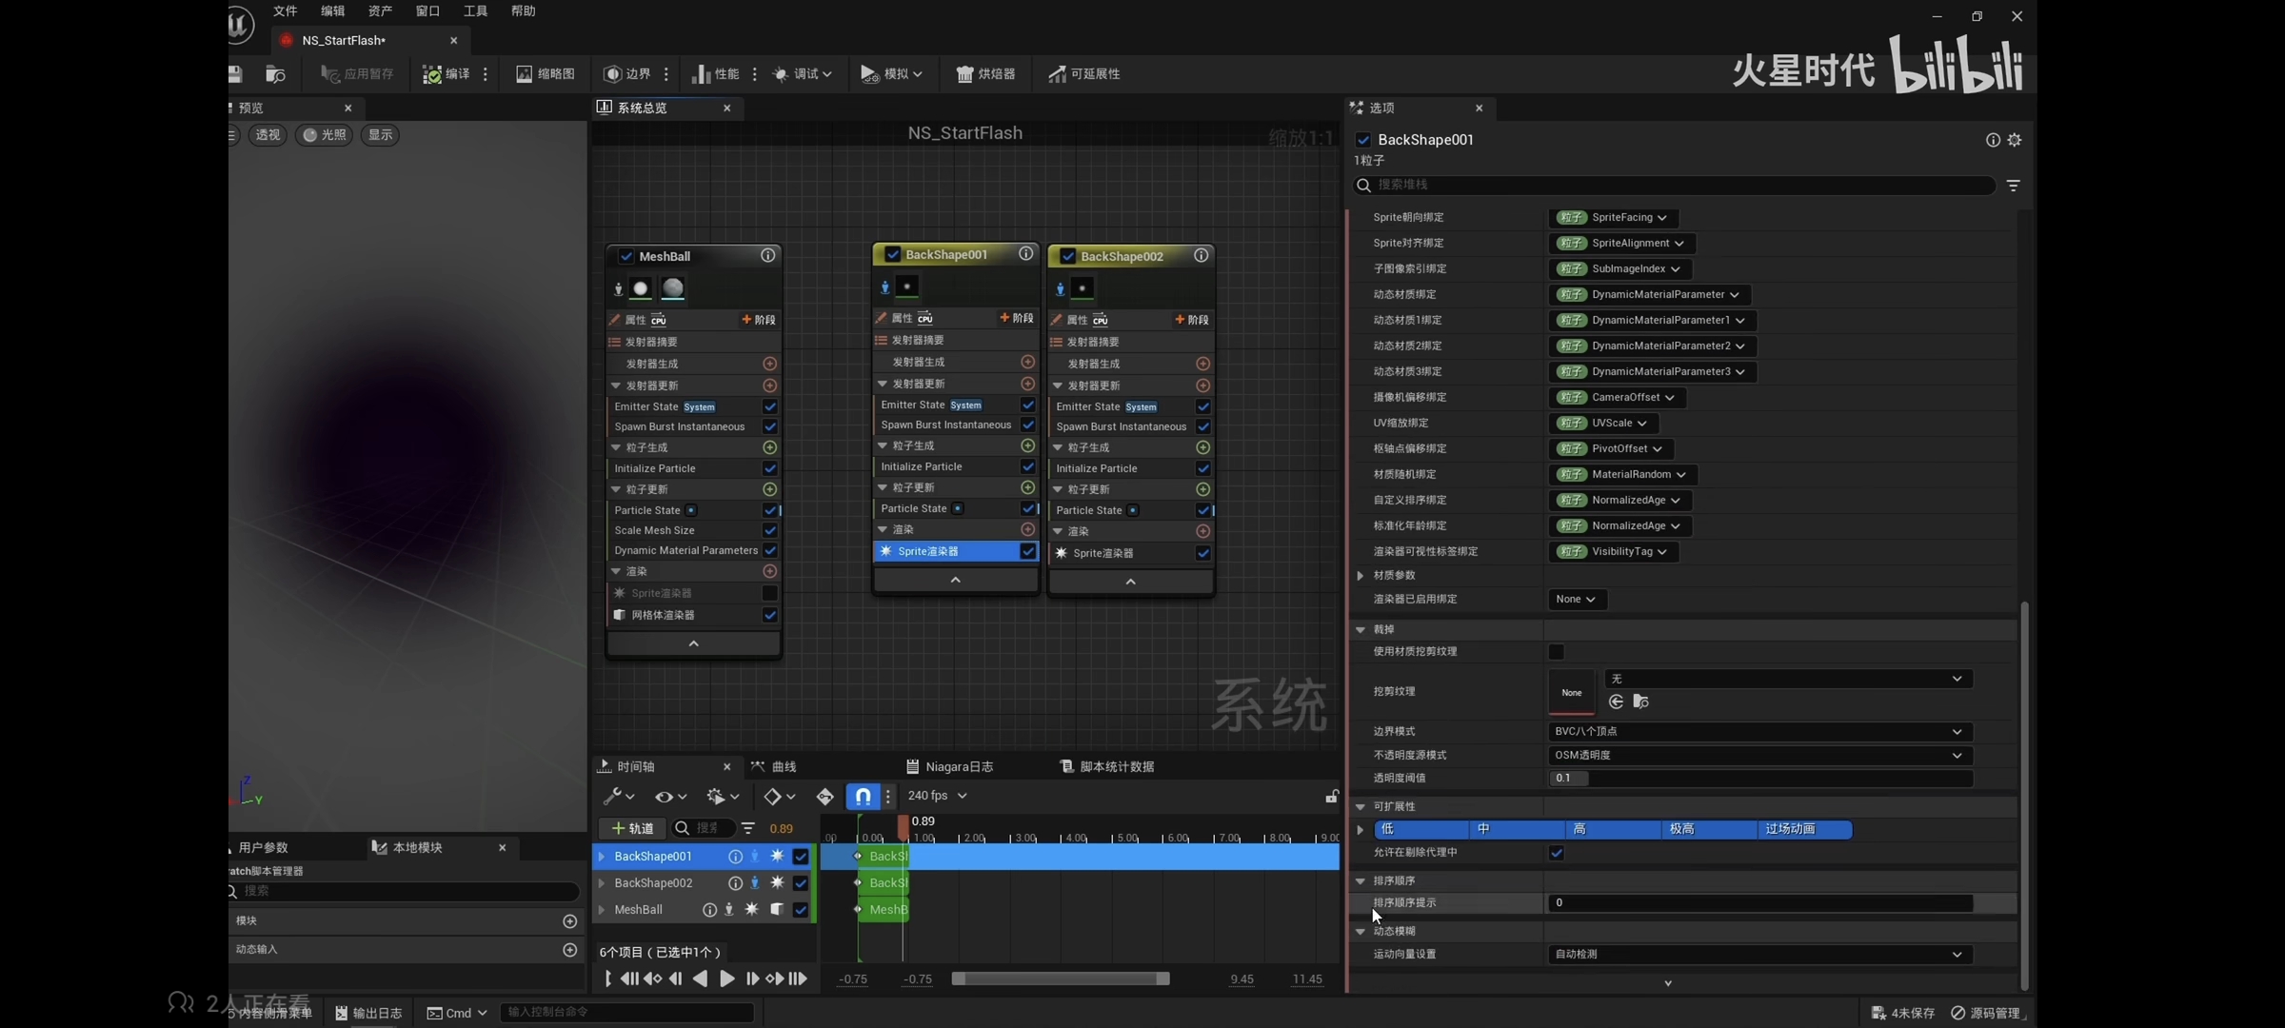Screen dimensions: 2285x1028
Task: Disable the BackShape002 emitter checkbox
Action: tap(1067, 256)
